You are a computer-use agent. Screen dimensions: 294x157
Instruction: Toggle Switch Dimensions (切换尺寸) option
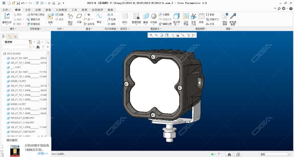(x=212, y=19)
